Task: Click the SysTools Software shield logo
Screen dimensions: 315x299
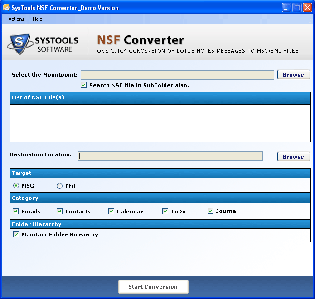Action: pos(19,43)
